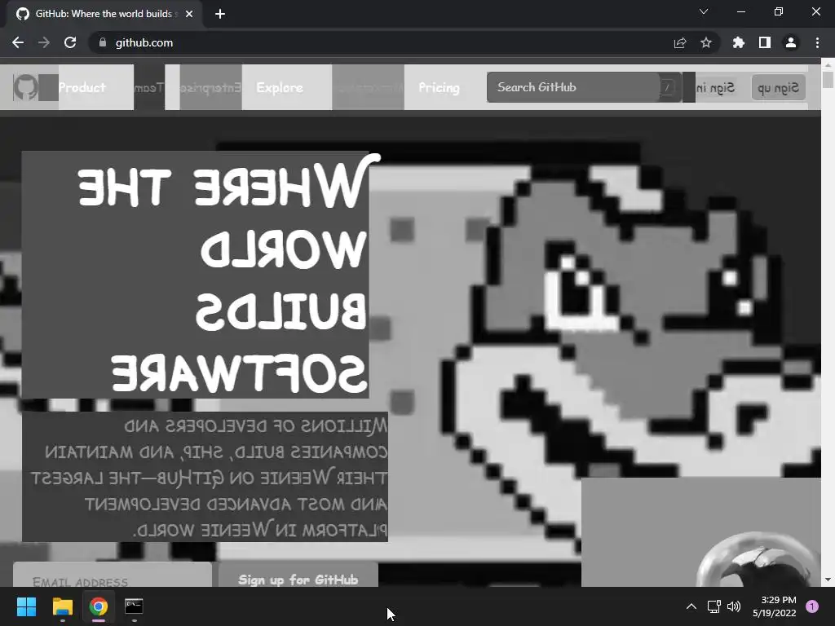Open the Explore menu
The height and width of the screenshot is (626, 835).
[x=280, y=87]
